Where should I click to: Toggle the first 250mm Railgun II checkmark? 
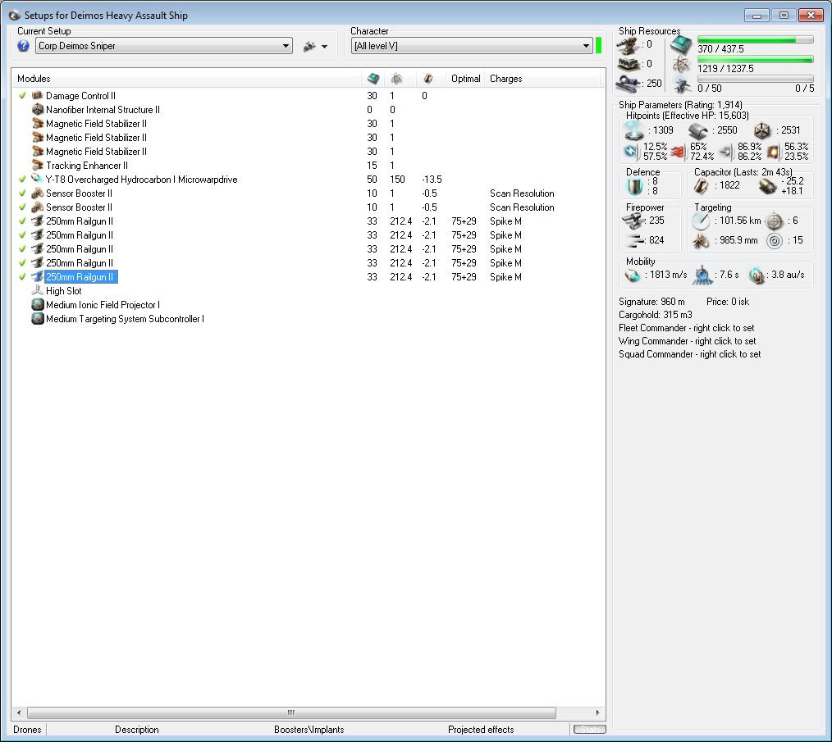[22, 221]
